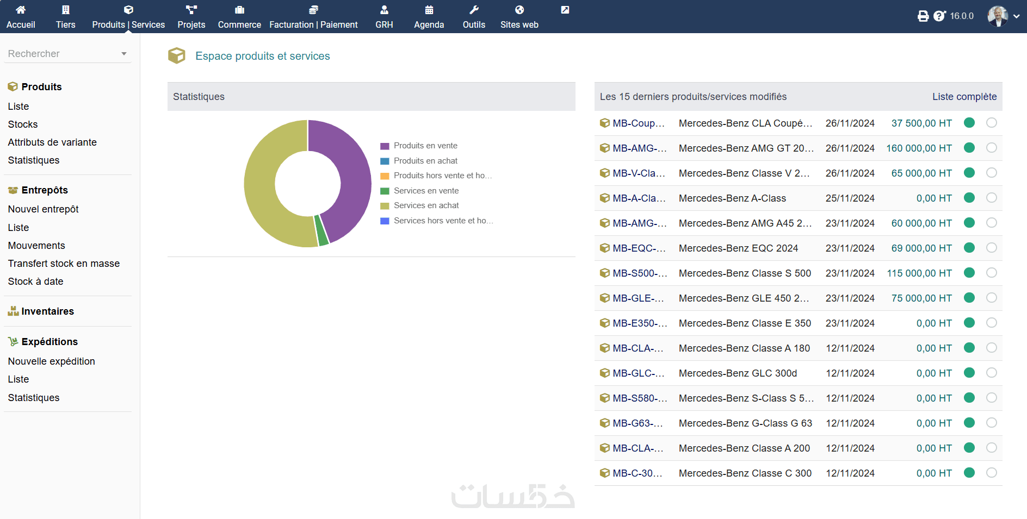Click the grey status circle for AMG A45 row
1027x519 pixels.
992,223
